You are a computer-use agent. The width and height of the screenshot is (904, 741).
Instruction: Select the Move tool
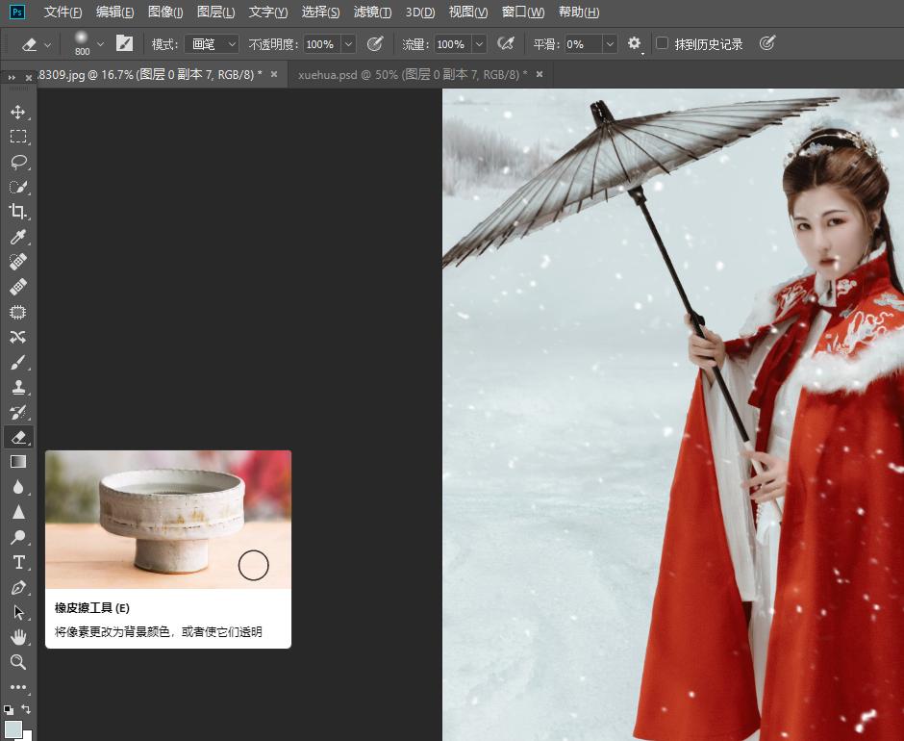pyautogui.click(x=17, y=112)
